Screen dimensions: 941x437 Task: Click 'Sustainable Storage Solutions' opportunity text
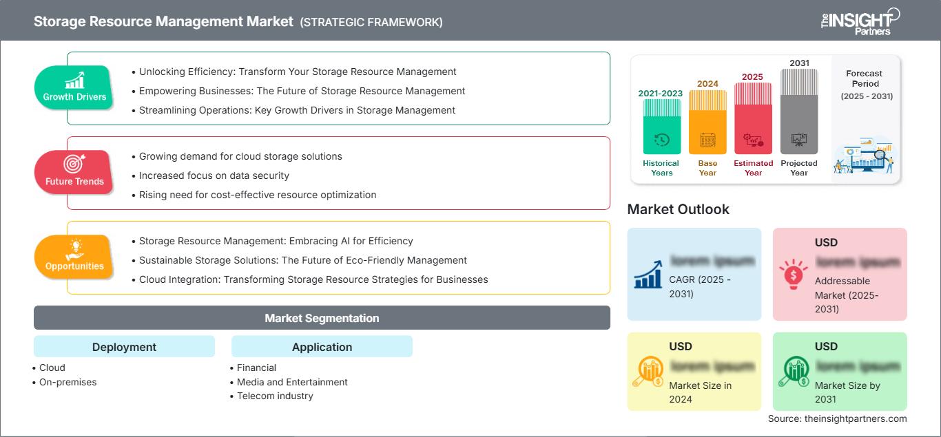(x=303, y=260)
